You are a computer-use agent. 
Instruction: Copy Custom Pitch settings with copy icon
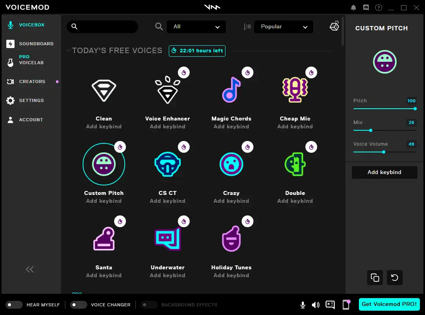[375, 278]
